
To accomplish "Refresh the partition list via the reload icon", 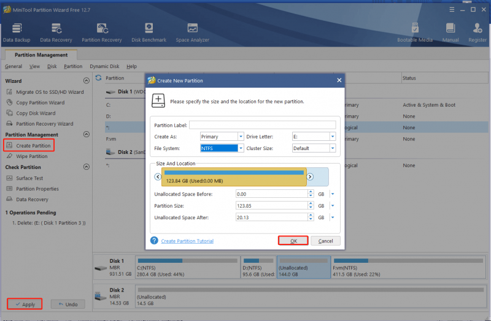I will click(x=99, y=78).
